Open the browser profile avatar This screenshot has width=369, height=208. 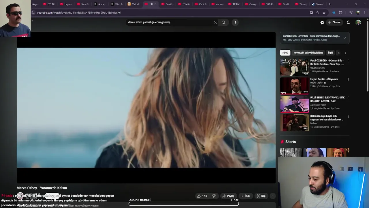click(x=358, y=12)
